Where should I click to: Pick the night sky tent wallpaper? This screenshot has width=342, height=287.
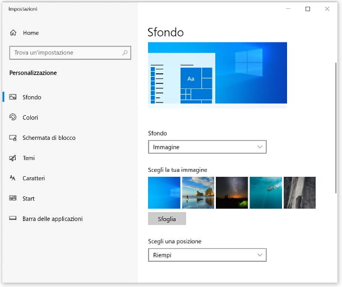[x=232, y=192]
